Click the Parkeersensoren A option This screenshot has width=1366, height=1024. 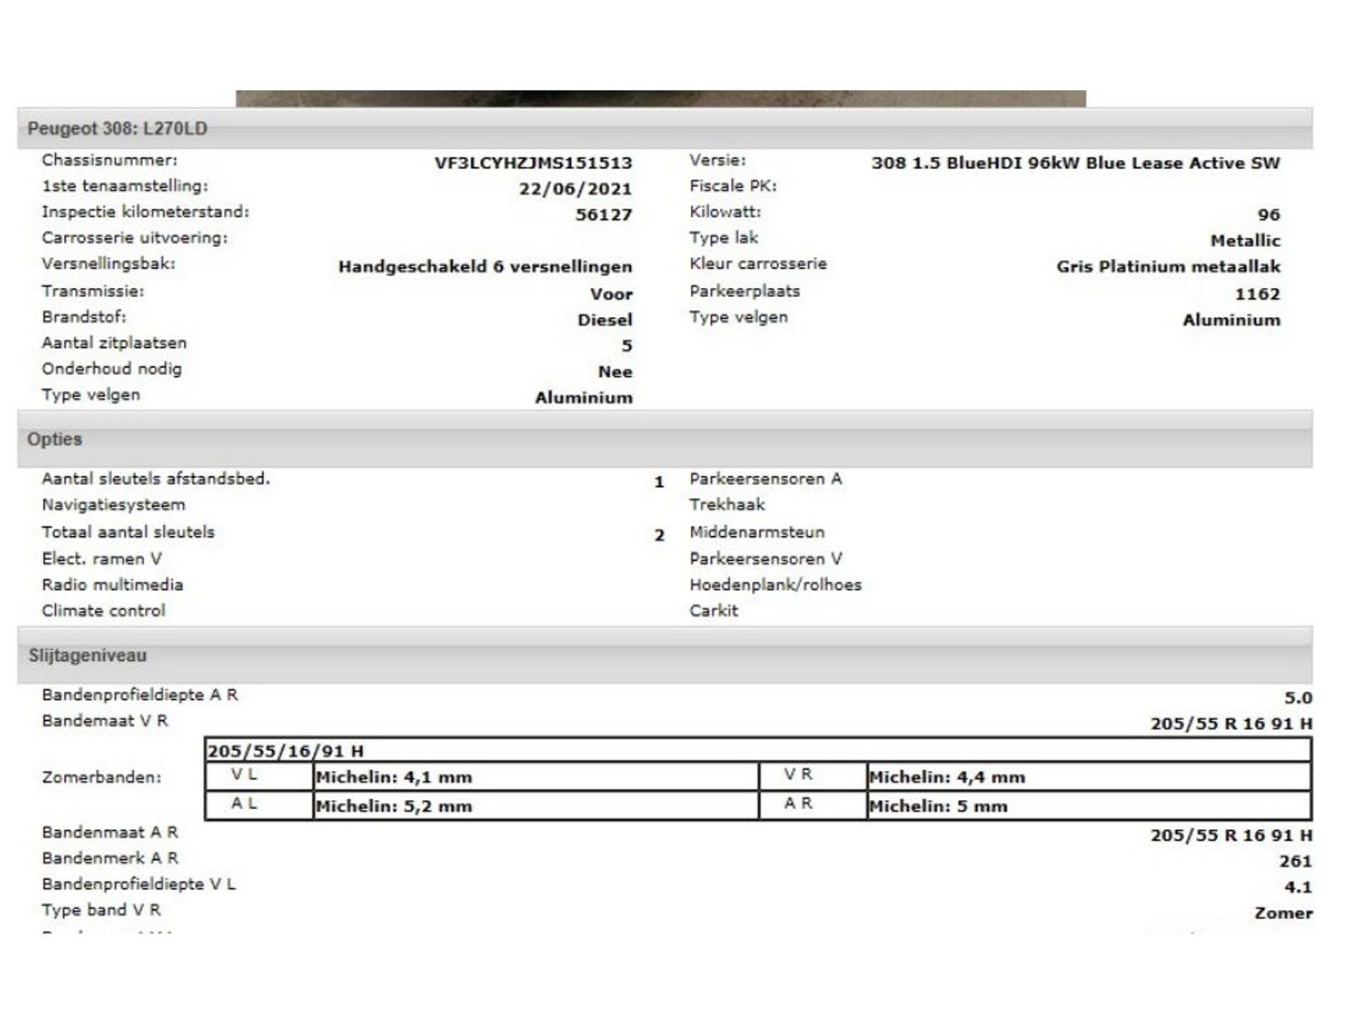pos(765,479)
